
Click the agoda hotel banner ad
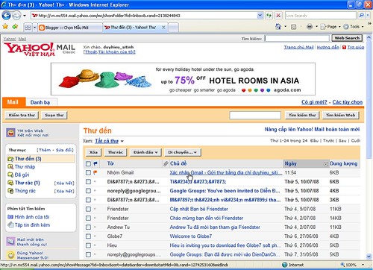click(x=183, y=79)
